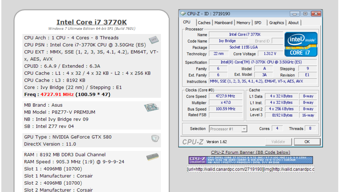
Task: Click the Package field Socket 1155 LGA
Action: click(246, 47)
